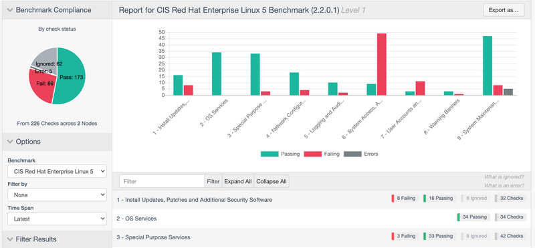
Task: Click into the Filter text field
Action: click(162, 181)
